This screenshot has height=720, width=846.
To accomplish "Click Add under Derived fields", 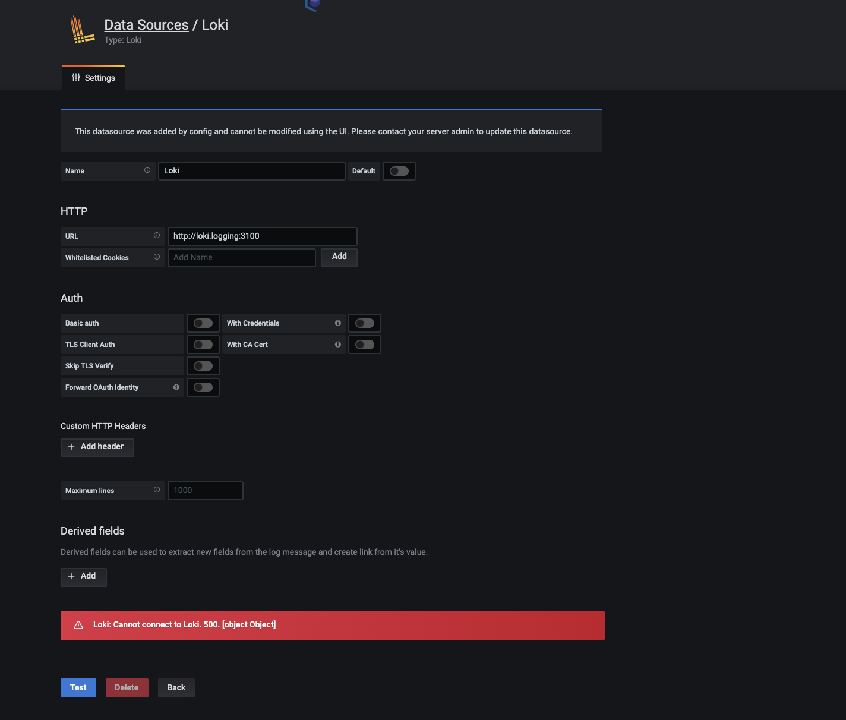I will [x=84, y=577].
